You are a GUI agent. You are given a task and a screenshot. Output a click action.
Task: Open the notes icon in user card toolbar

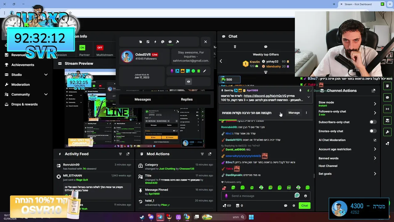148,42
